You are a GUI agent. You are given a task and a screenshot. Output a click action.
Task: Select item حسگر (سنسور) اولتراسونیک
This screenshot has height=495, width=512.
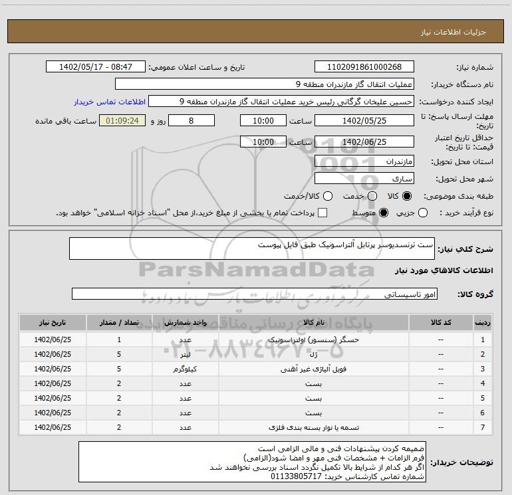click(x=313, y=340)
